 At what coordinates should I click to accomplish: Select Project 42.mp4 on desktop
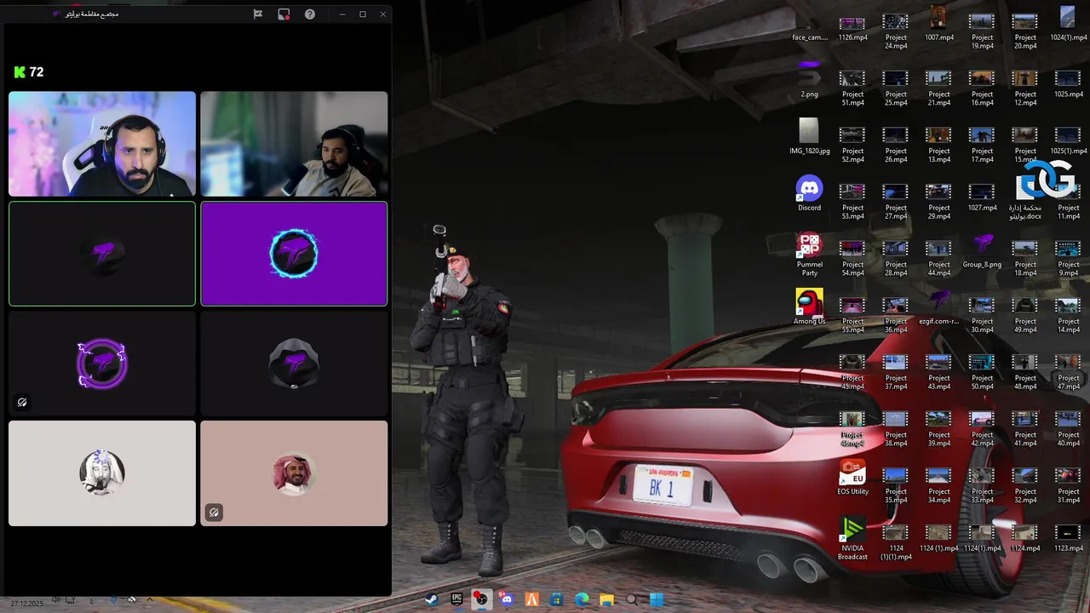(x=982, y=429)
